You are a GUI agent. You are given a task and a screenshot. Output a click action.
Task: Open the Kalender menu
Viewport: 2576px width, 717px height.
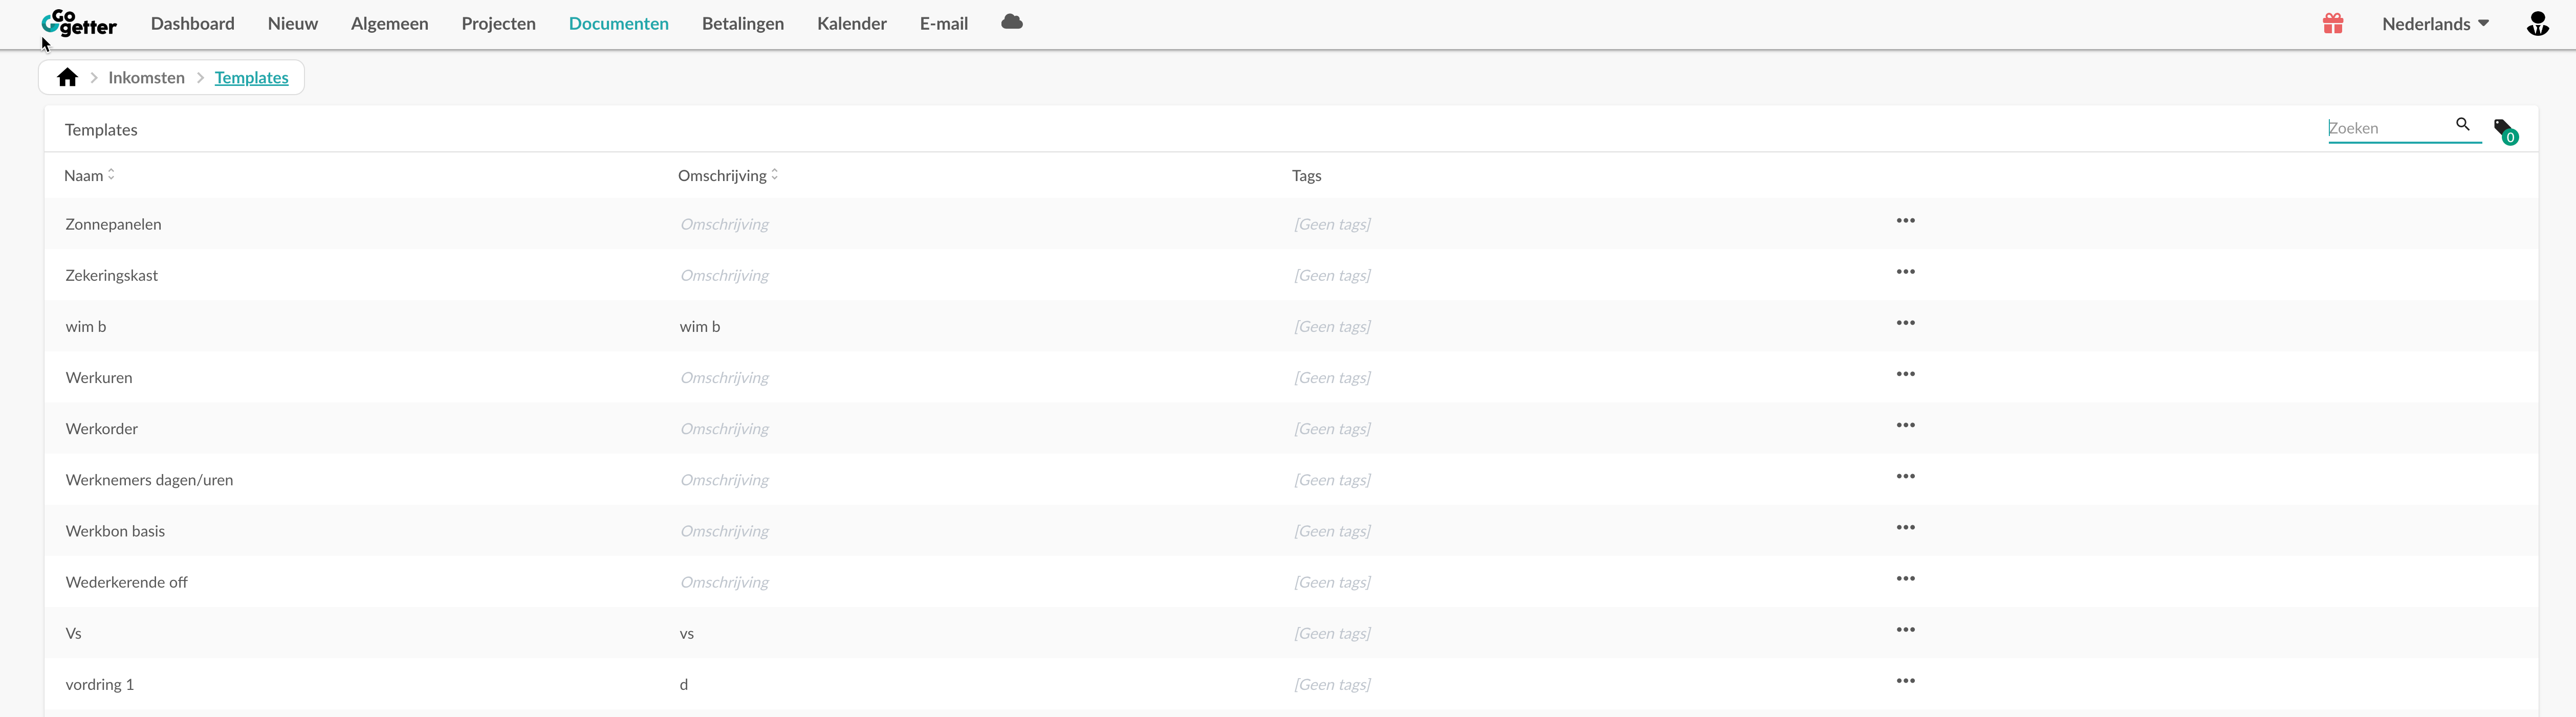[852, 23]
